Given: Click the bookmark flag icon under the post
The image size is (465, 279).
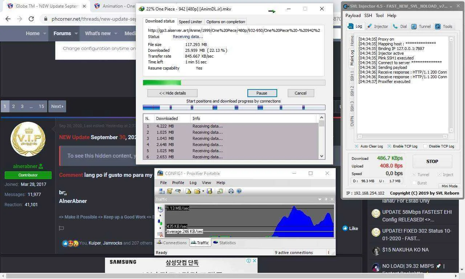Looking at the screenshot, I should point(61,228).
